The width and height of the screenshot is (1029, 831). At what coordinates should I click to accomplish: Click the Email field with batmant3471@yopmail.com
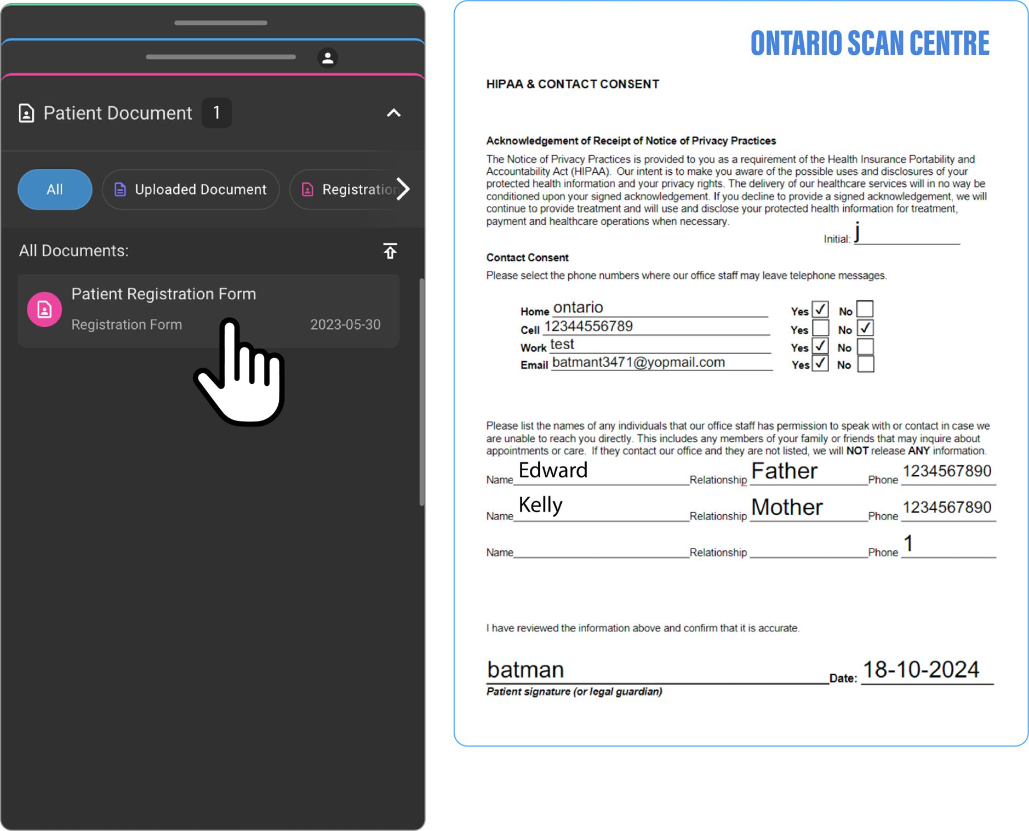click(x=660, y=363)
